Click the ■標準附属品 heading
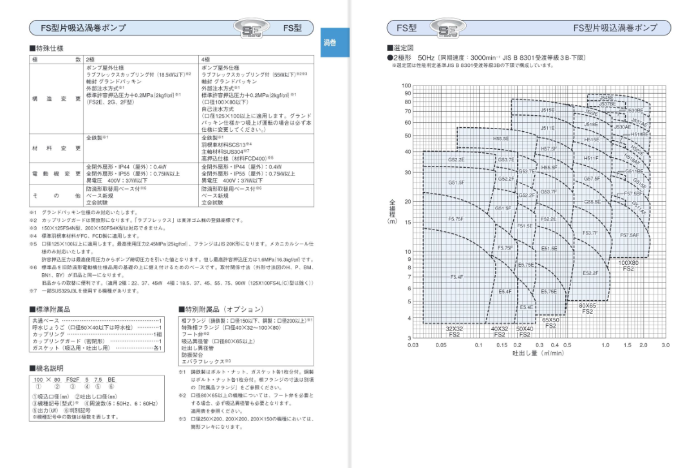This screenshot has width=694, height=468. click(50, 309)
